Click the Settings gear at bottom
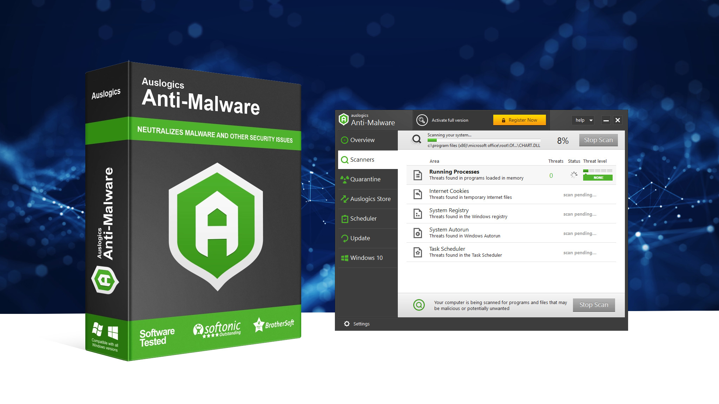 coord(347,324)
